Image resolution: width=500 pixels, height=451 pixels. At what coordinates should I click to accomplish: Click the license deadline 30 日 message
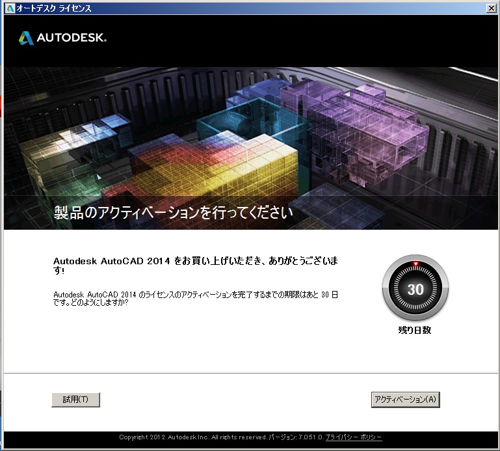pos(196,298)
